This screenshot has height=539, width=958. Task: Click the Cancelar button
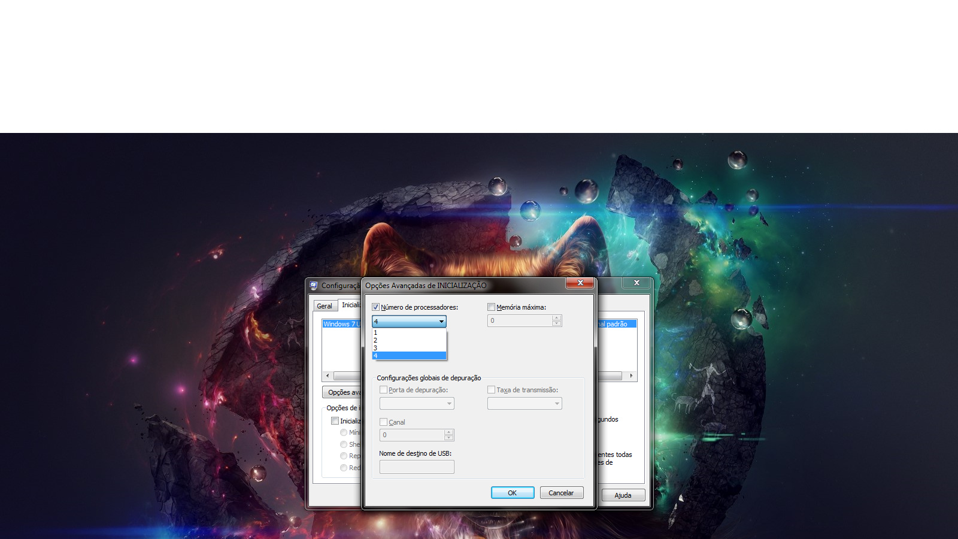click(x=561, y=493)
